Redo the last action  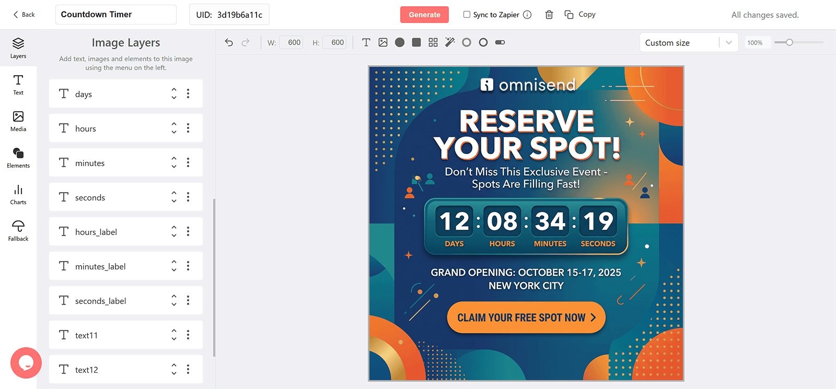246,42
